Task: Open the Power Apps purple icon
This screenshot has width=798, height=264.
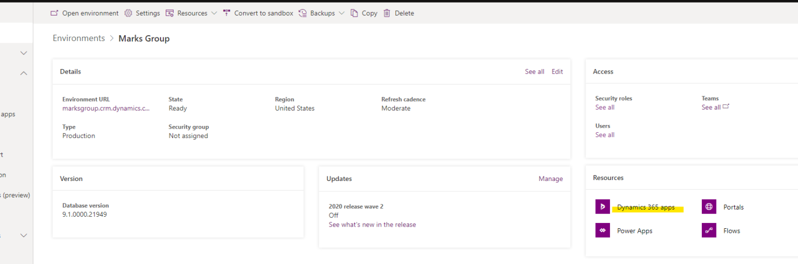Action: [603, 230]
